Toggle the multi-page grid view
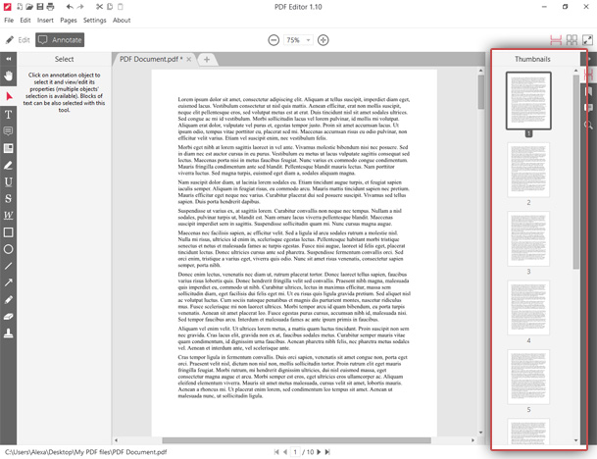Image resolution: width=597 pixels, height=459 pixels. point(572,40)
